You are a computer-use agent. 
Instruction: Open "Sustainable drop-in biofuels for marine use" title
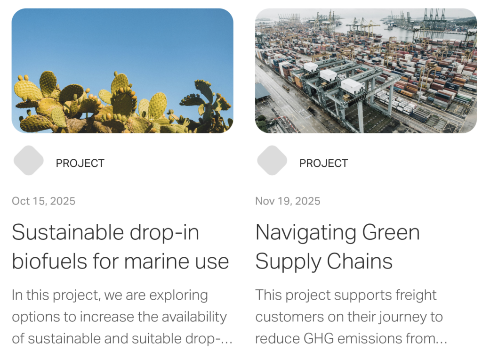120,247
